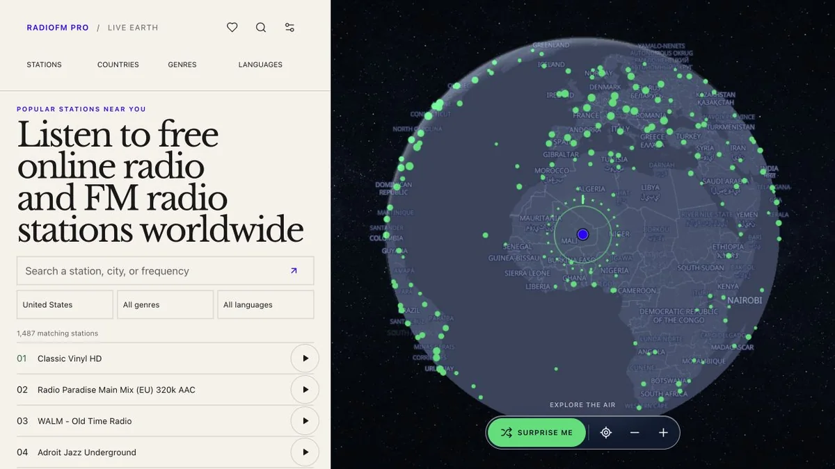
Task: Open search using the magnifier icon
Action: (x=261, y=28)
